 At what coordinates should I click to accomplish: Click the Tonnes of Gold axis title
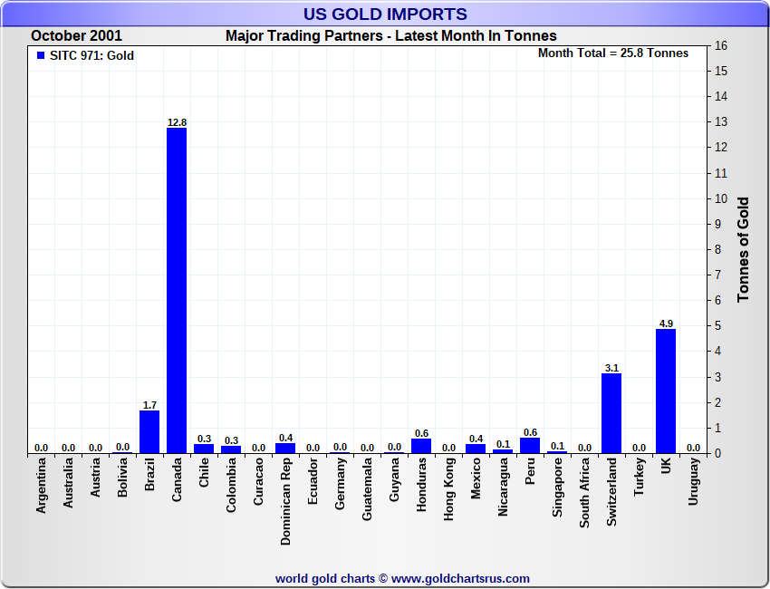(x=744, y=249)
